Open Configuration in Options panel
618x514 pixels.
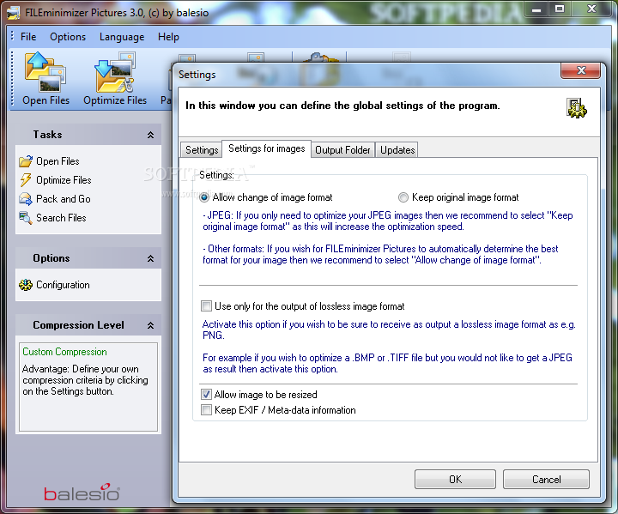click(63, 285)
